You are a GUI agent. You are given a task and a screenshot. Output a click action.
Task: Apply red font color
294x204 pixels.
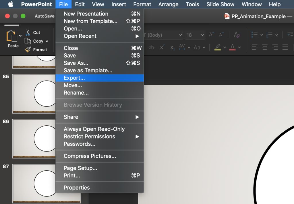tap(233, 47)
